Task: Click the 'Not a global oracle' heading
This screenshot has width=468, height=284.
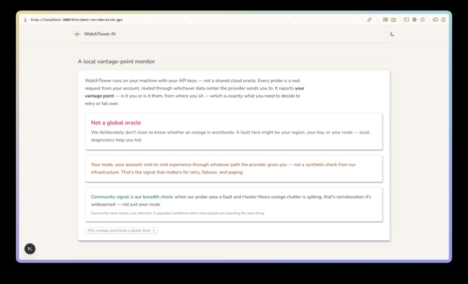Action: coord(116,123)
